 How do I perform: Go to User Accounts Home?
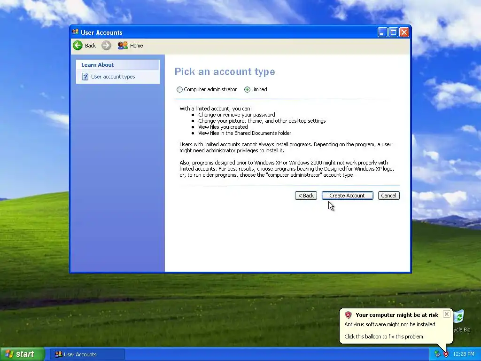pyautogui.click(x=131, y=46)
